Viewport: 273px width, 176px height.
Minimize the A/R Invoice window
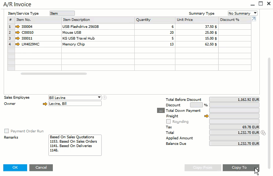point(252,4)
